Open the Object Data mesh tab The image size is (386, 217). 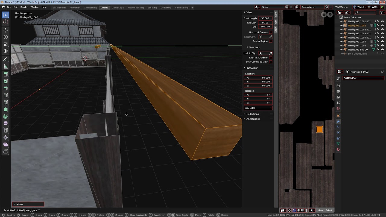(x=338, y=144)
